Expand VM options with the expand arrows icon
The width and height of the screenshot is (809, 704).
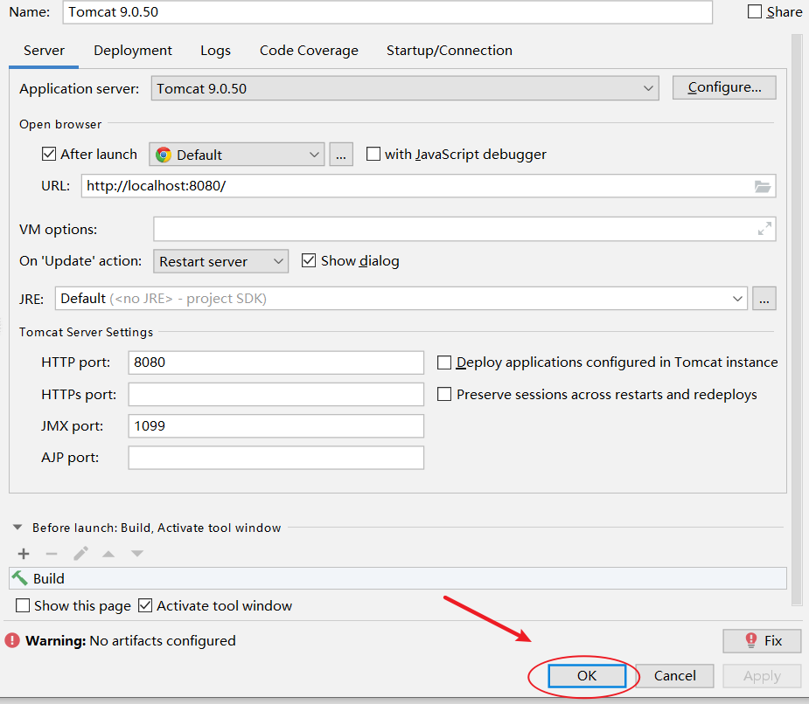[764, 228]
